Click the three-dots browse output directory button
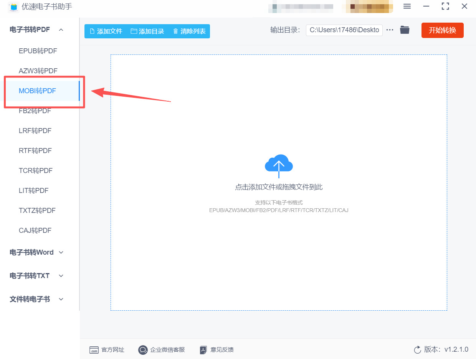The image size is (476, 359). click(x=390, y=30)
